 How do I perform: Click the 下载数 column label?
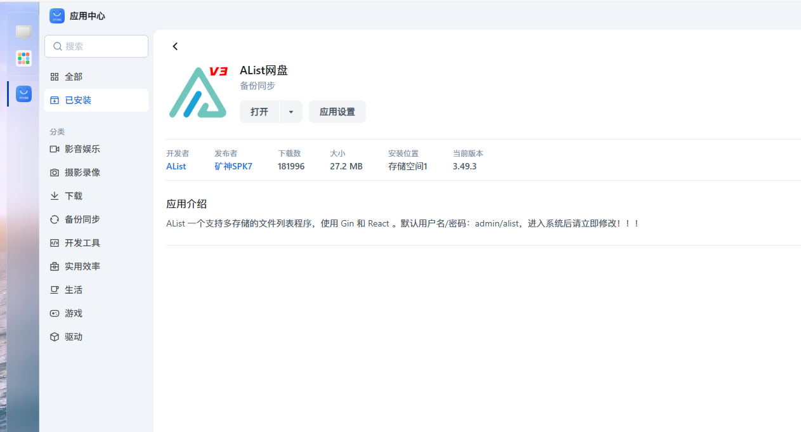point(289,154)
